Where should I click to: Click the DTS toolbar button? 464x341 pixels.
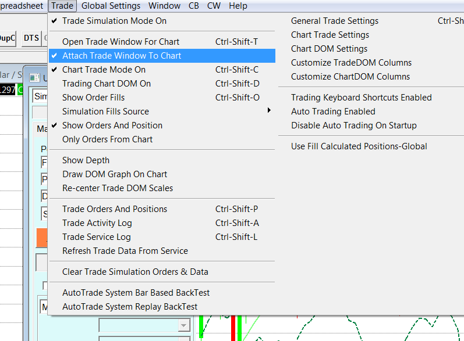click(31, 38)
